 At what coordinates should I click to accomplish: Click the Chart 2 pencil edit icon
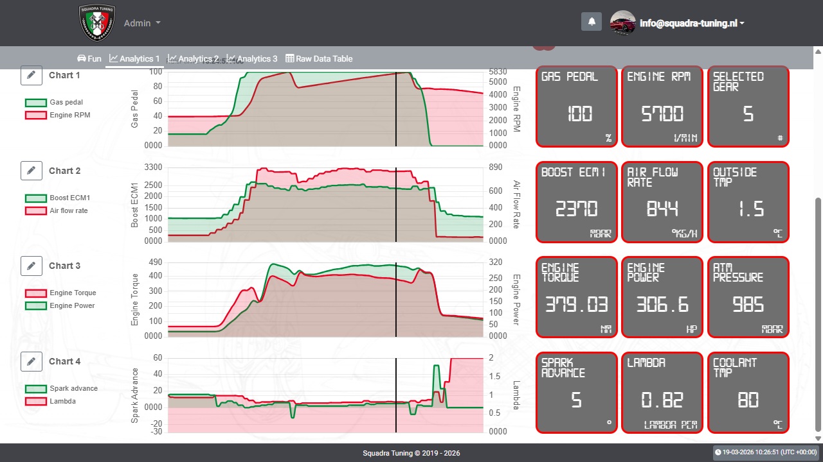pyautogui.click(x=32, y=171)
